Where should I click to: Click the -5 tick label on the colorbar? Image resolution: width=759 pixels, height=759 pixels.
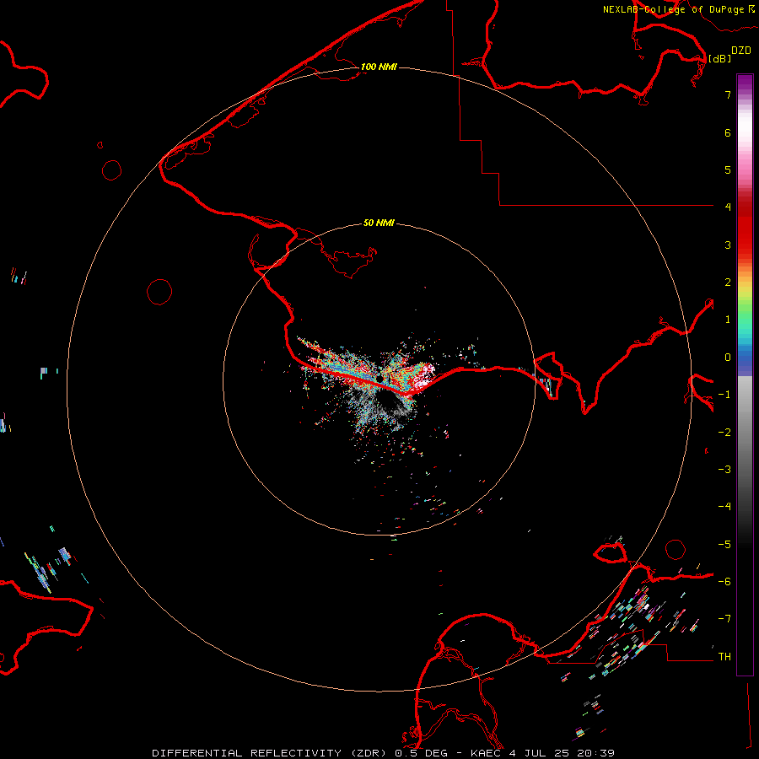(724, 545)
